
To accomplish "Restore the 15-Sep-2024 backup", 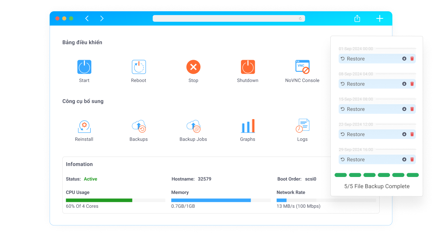I will pyautogui.click(x=355, y=109).
